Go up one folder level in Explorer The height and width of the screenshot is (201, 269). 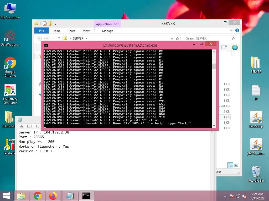coord(59,38)
